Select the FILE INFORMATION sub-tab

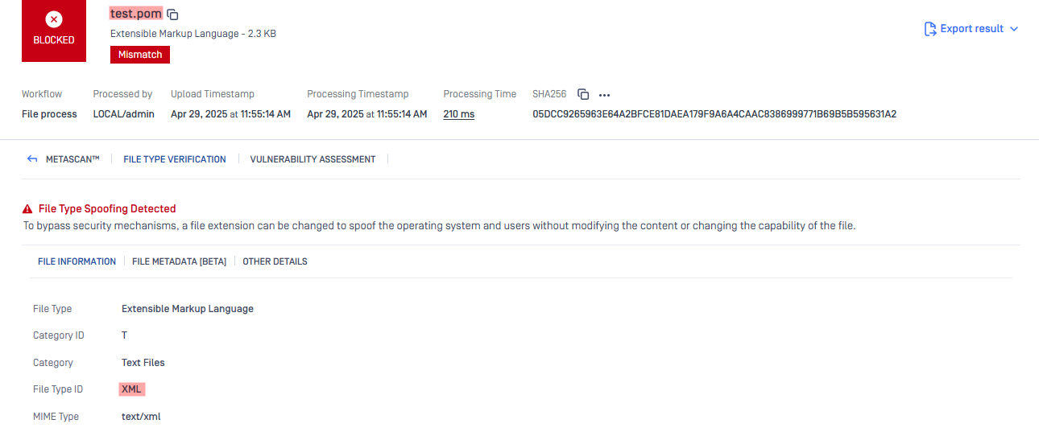(77, 261)
